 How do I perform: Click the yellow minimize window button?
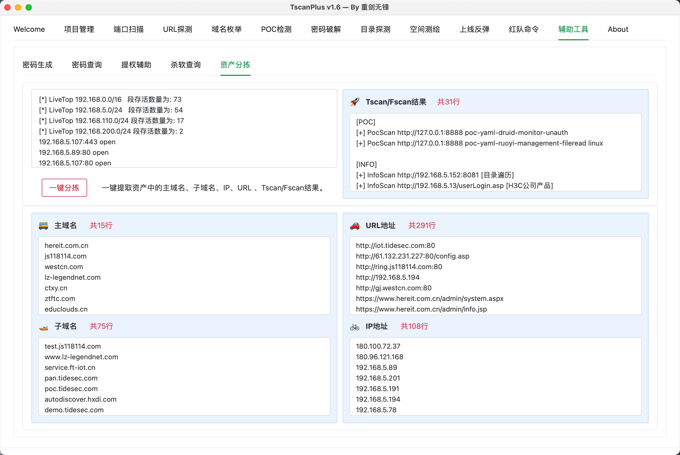tap(18, 7)
